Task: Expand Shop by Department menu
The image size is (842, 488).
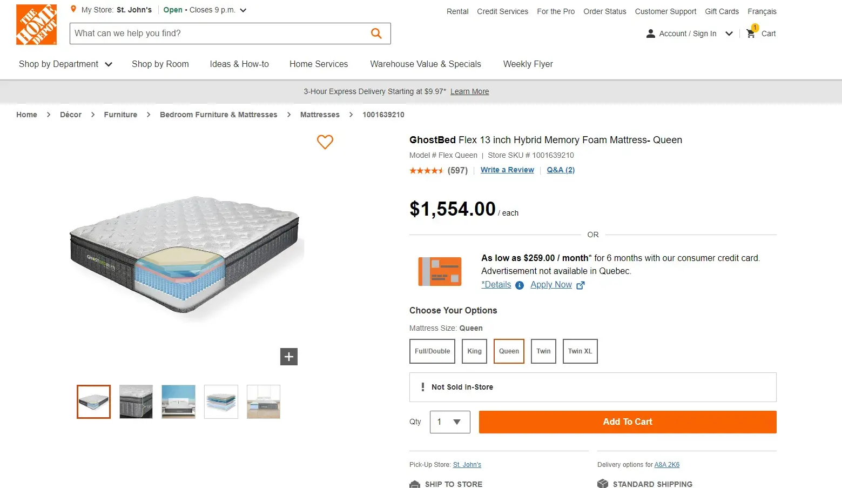Action: click(65, 64)
